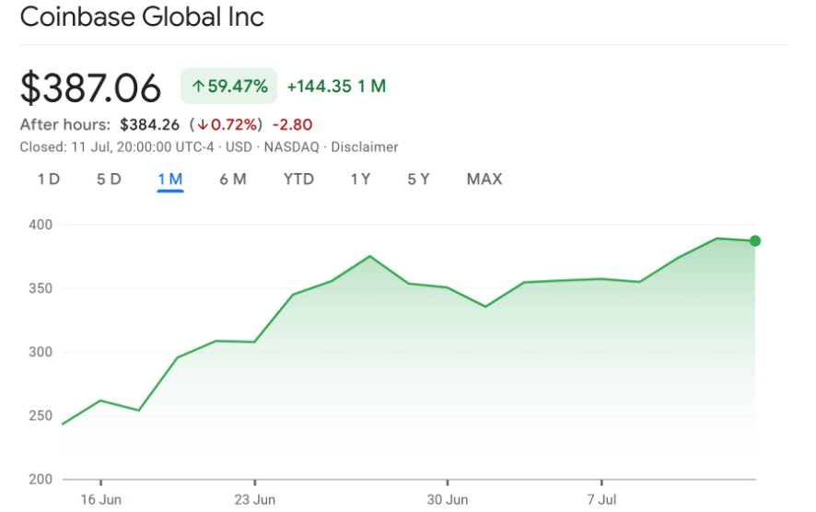816x512 pixels.
Task: Click the 23 Jun axis label
Action: pyautogui.click(x=254, y=500)
